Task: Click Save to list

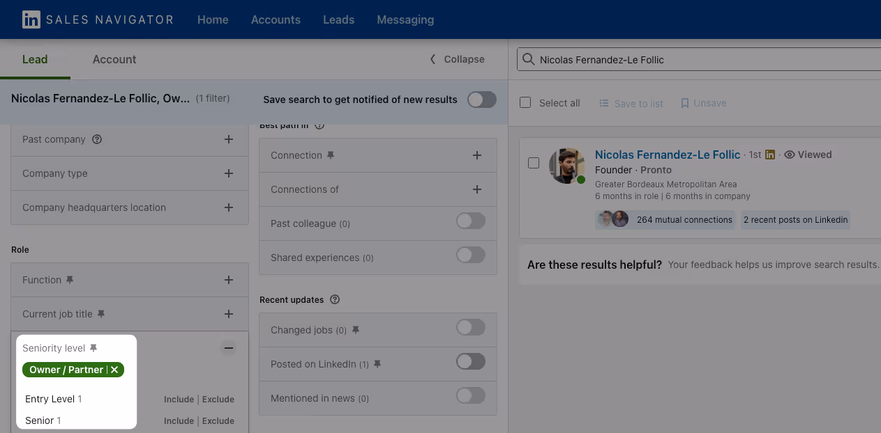Action: 631,103
